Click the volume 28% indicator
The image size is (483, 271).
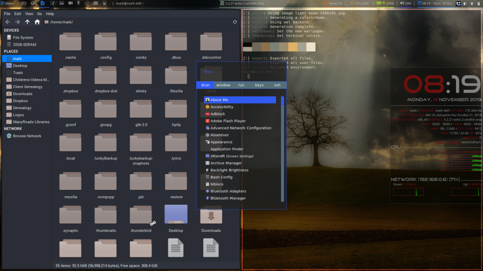405,3
